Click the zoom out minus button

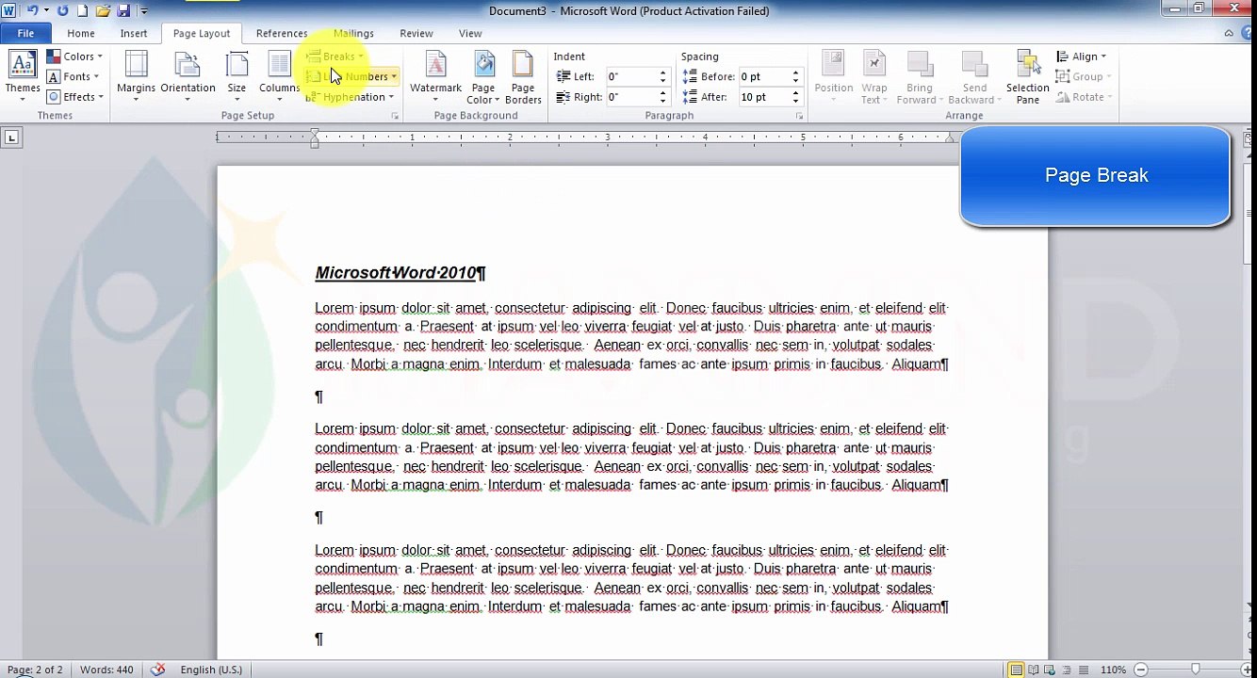[x=1139, y=670]
